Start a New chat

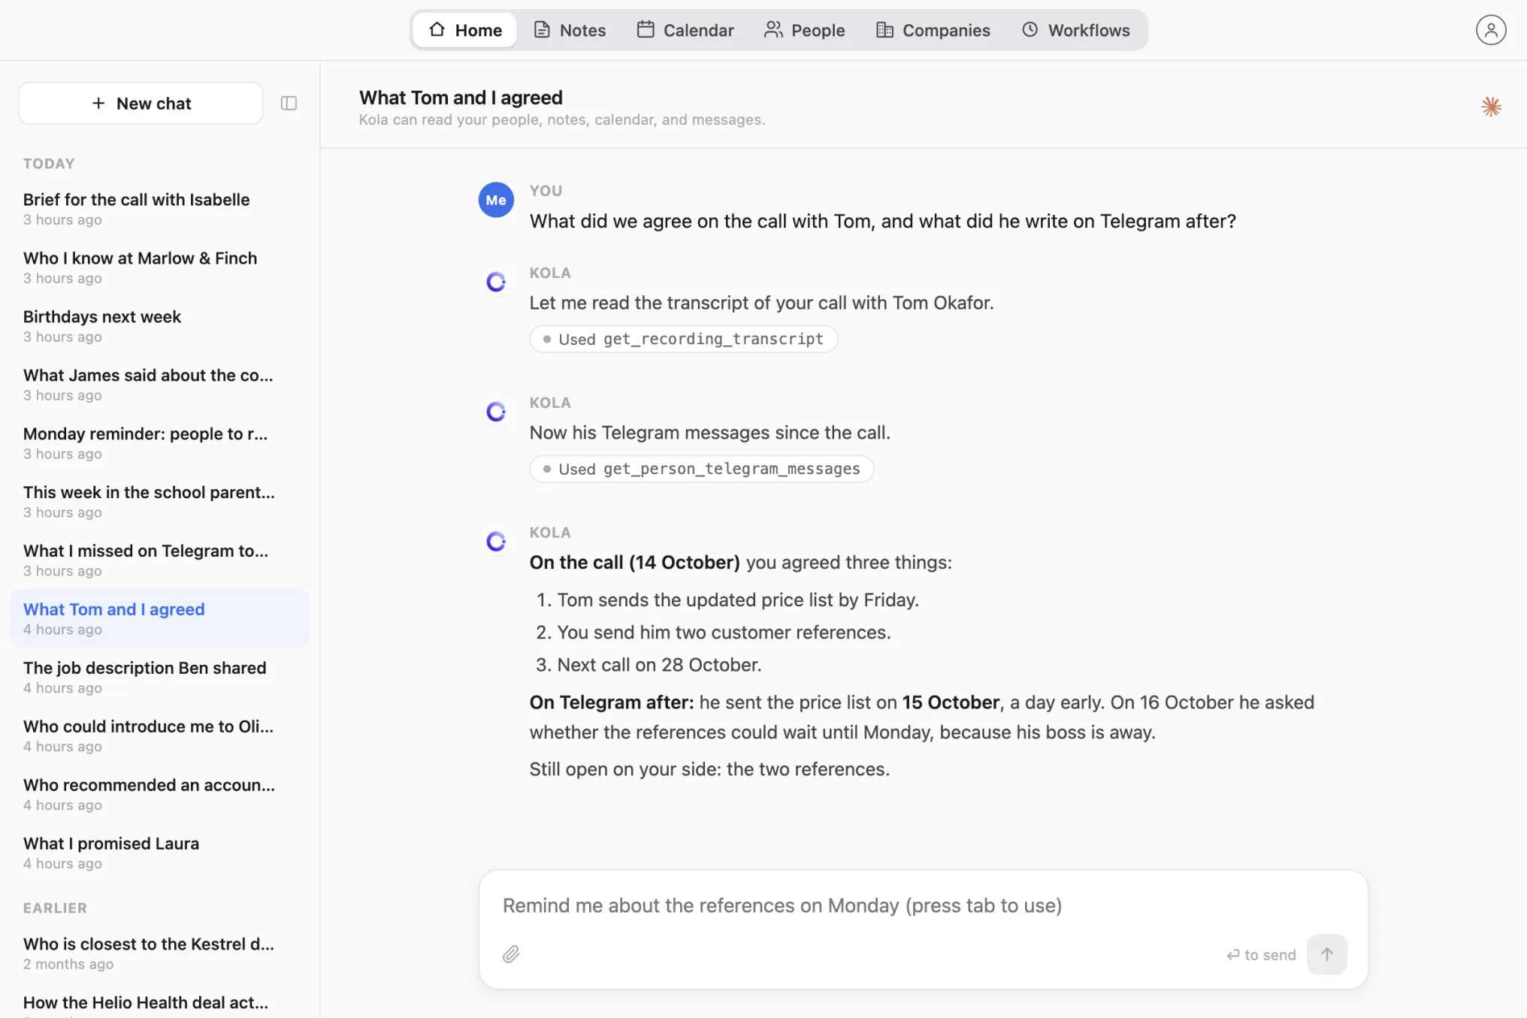click(x=141, y=103)
